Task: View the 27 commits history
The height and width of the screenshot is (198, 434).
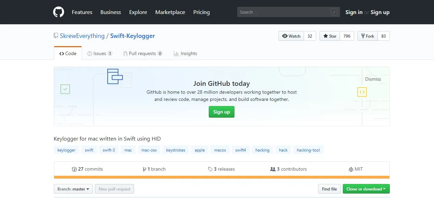Action: pos(87,169)
